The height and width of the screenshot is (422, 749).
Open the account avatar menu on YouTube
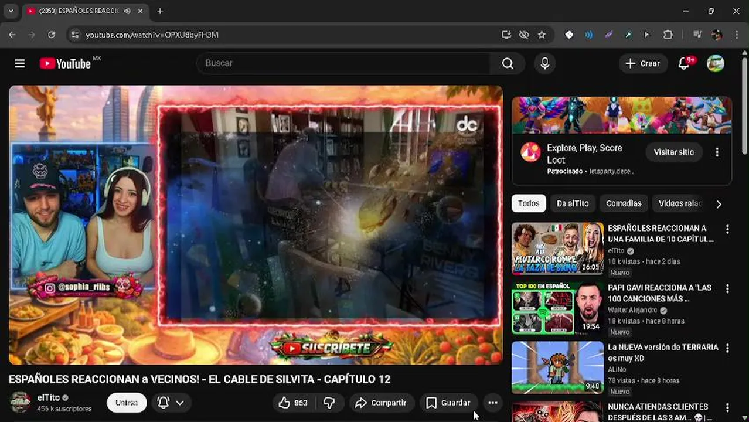click(716, 63)
